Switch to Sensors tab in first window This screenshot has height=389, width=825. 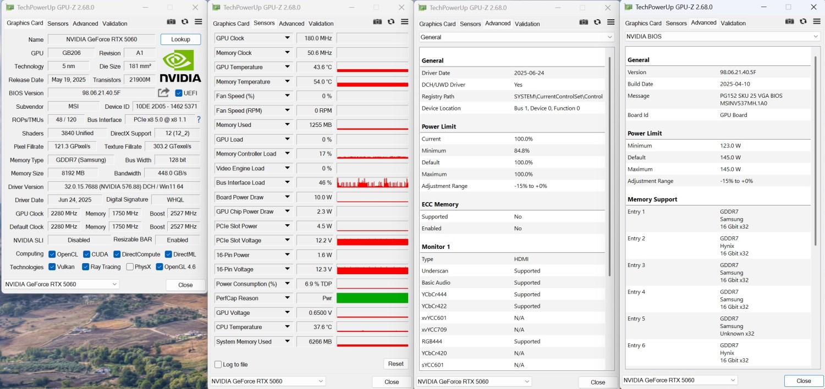click(58, 24)
